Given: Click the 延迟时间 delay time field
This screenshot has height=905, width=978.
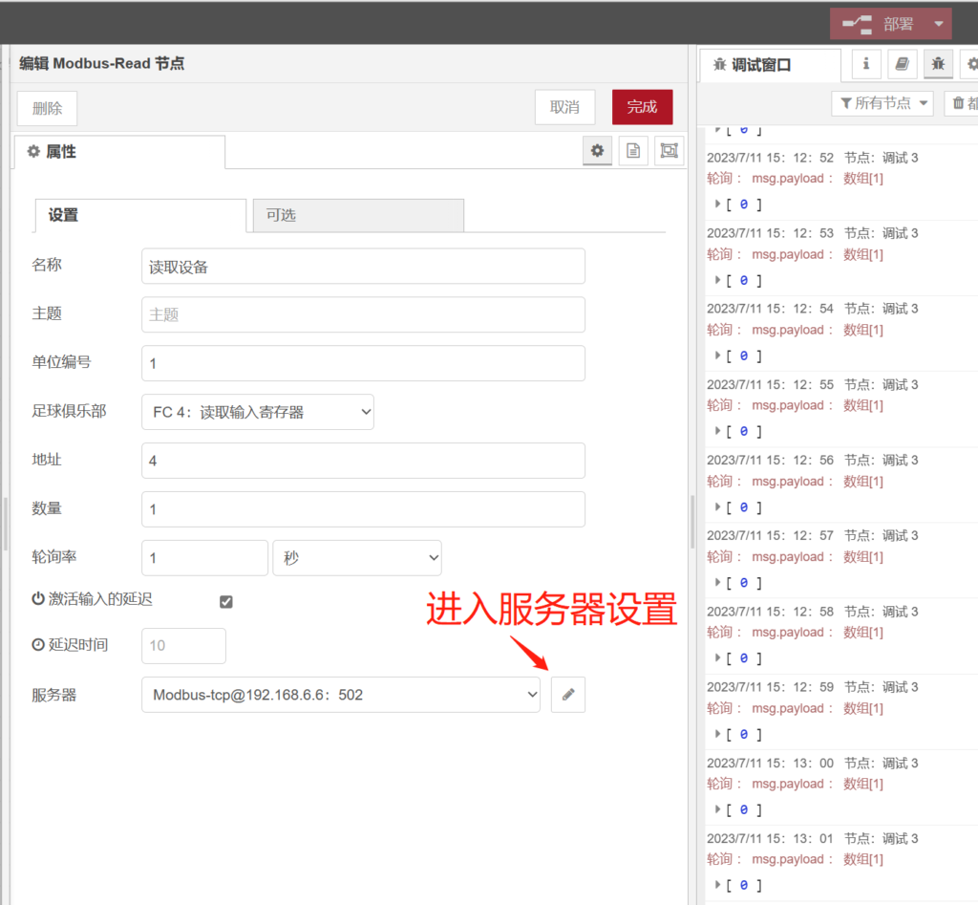Looking at the screenshot, I should [183, 645].
